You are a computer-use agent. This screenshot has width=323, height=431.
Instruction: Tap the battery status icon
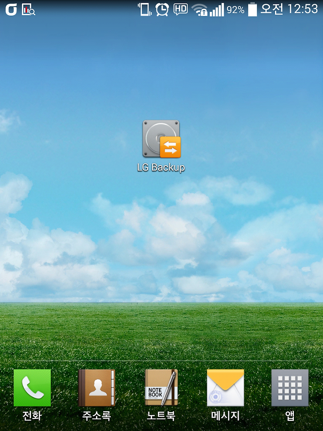pos(253,9)
